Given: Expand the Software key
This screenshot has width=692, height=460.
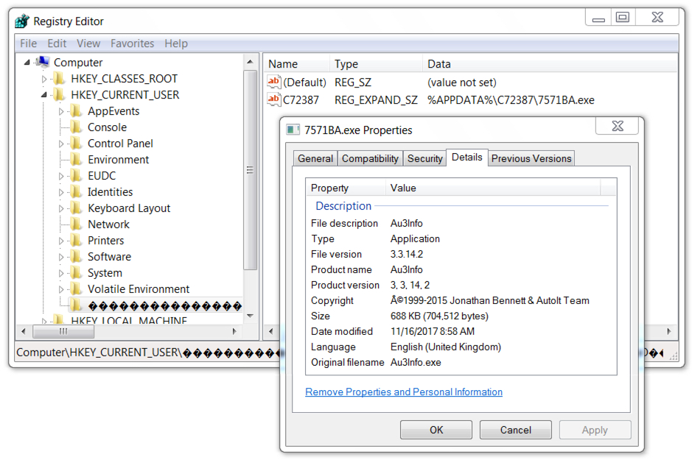Looking at the screenshot, I should tap(61, 258).
